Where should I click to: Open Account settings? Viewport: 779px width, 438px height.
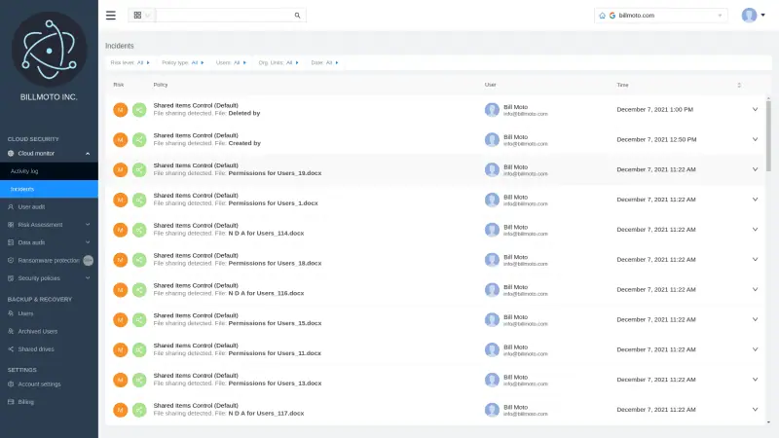pos(39,383)
